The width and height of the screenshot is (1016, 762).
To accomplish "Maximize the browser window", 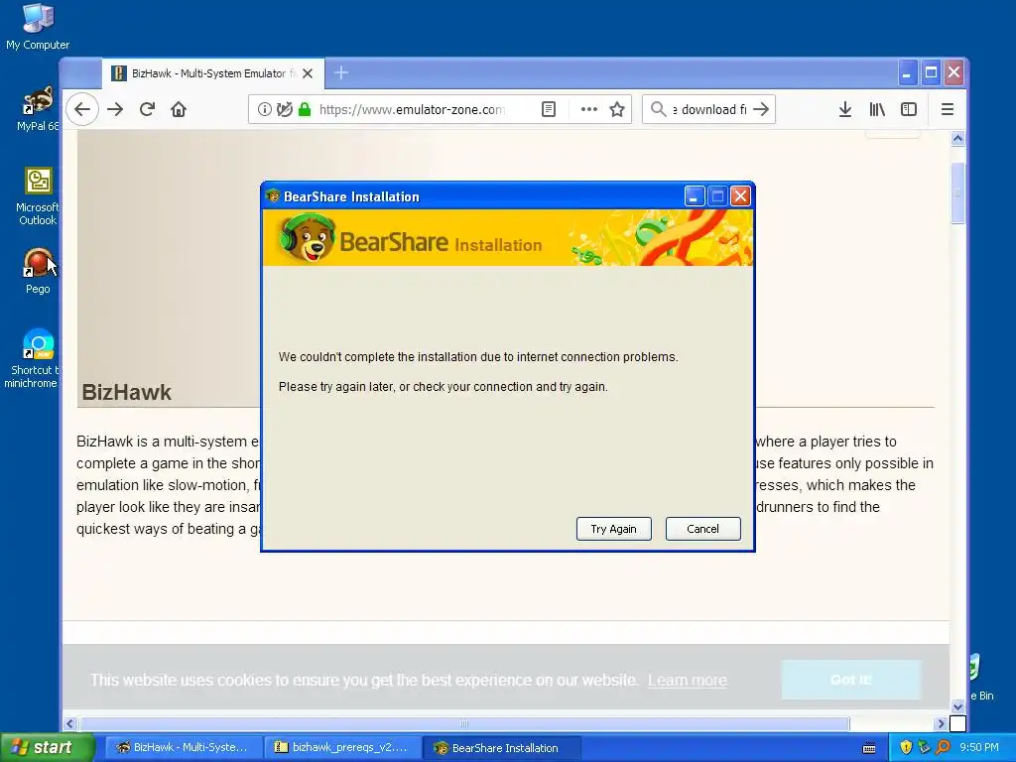I will tap(931, 73).
